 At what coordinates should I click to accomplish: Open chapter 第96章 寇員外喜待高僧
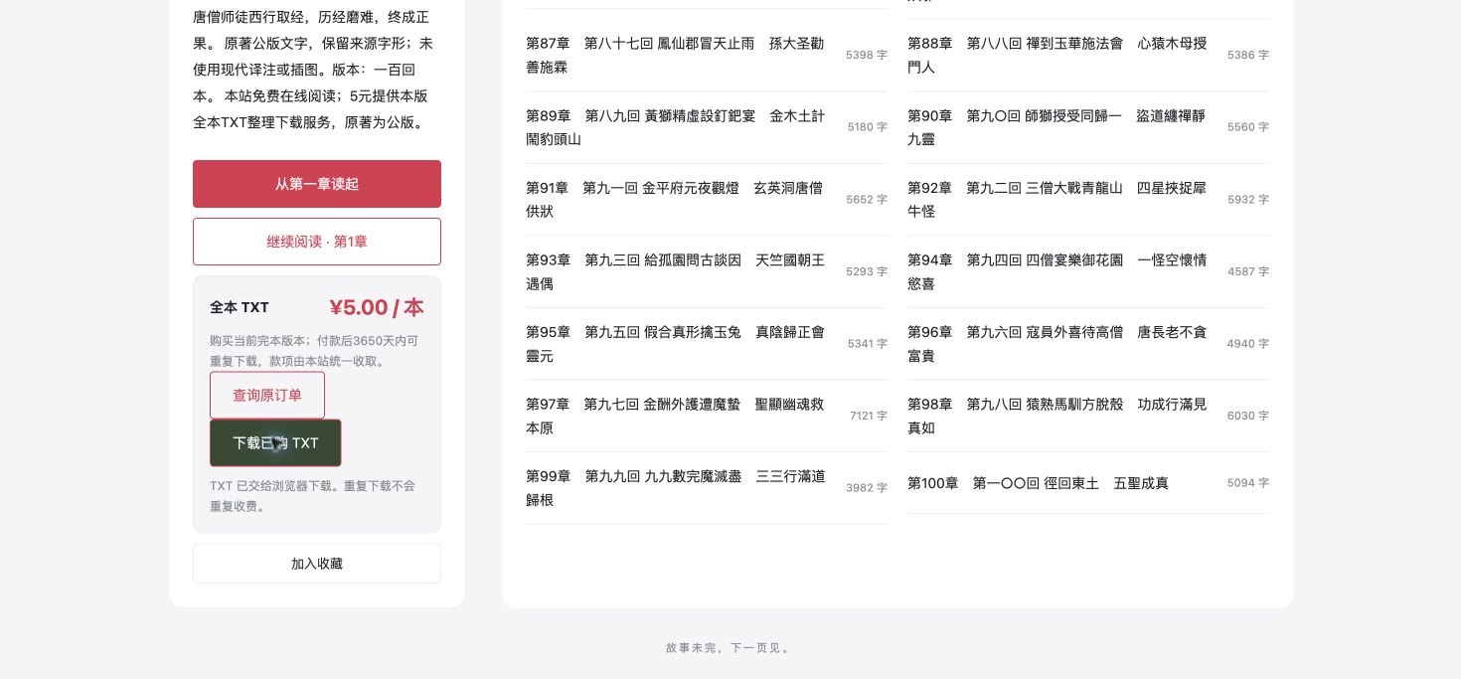[x=1088, y=344]
